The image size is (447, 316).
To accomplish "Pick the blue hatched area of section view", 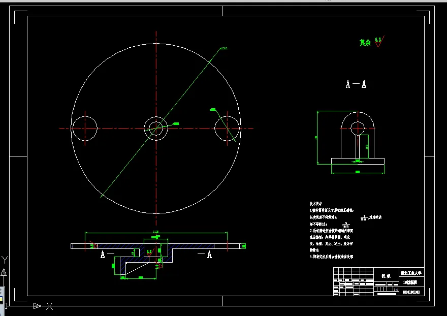I will (x=120, y=246).
